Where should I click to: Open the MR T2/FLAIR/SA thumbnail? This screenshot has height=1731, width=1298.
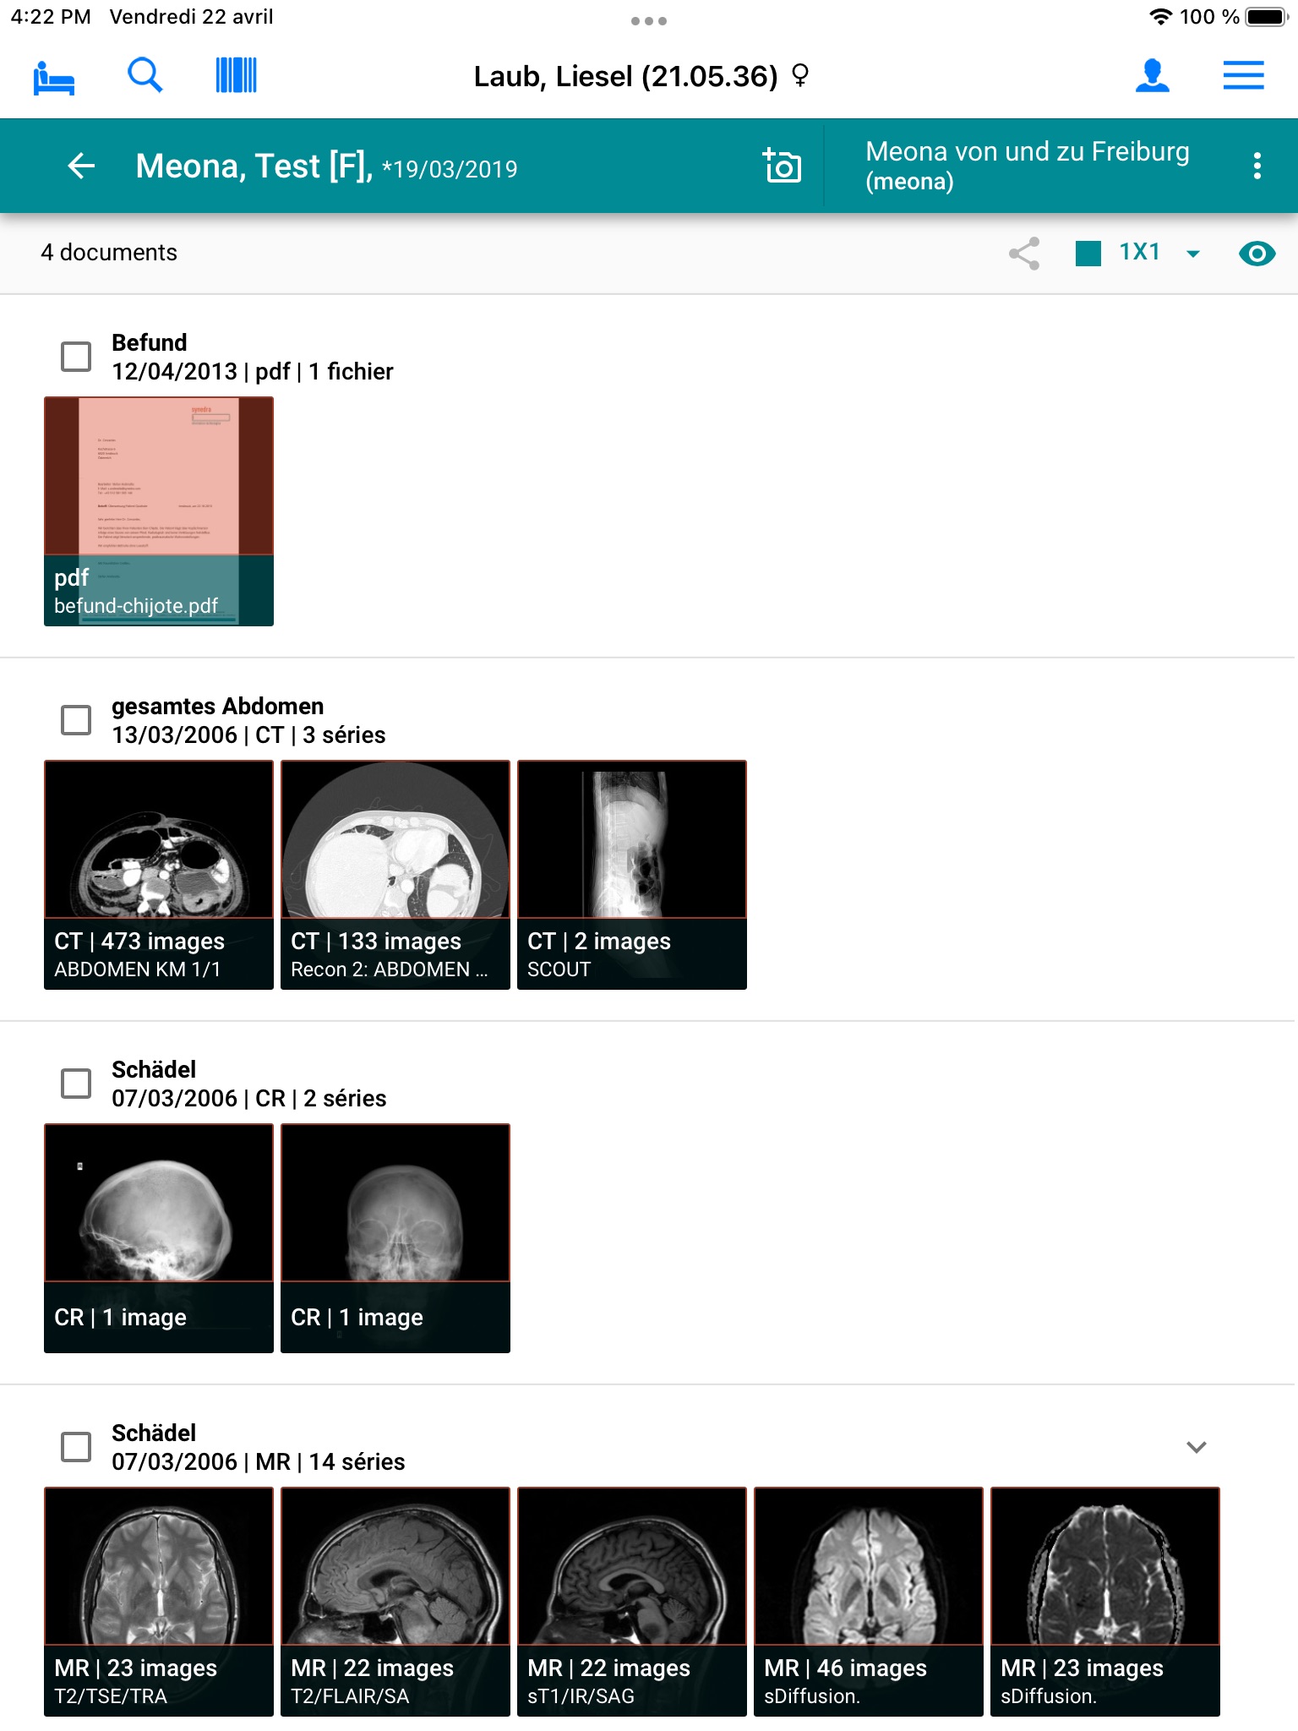(x=395, y=1602)
